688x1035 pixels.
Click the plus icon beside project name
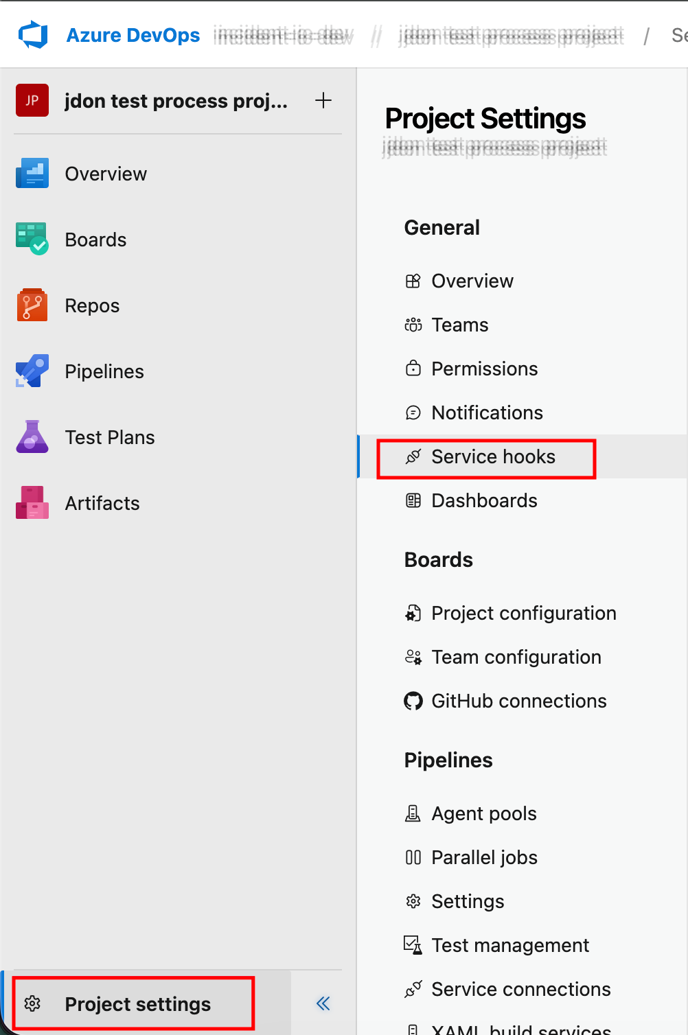tap(323, 101)
